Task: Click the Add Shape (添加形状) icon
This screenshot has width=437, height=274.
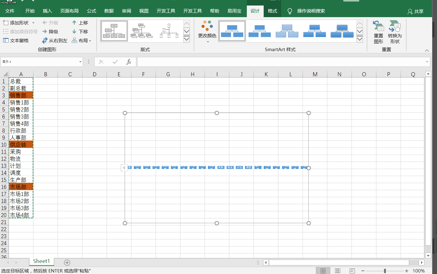Action: (x=6, y=23)
